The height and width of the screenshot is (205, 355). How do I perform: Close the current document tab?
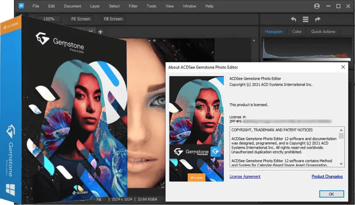point(91,31)
